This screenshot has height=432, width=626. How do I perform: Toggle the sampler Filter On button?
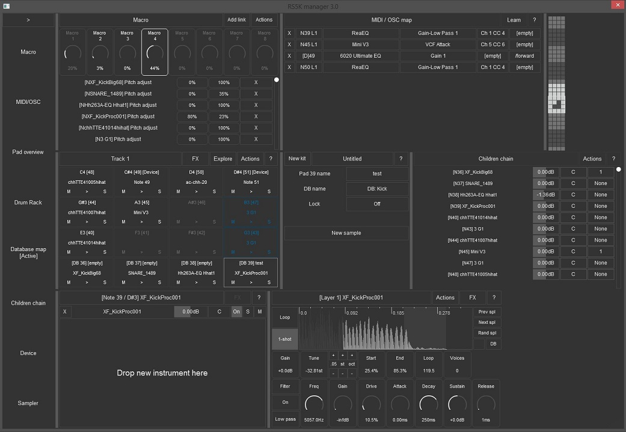point(285,403)
